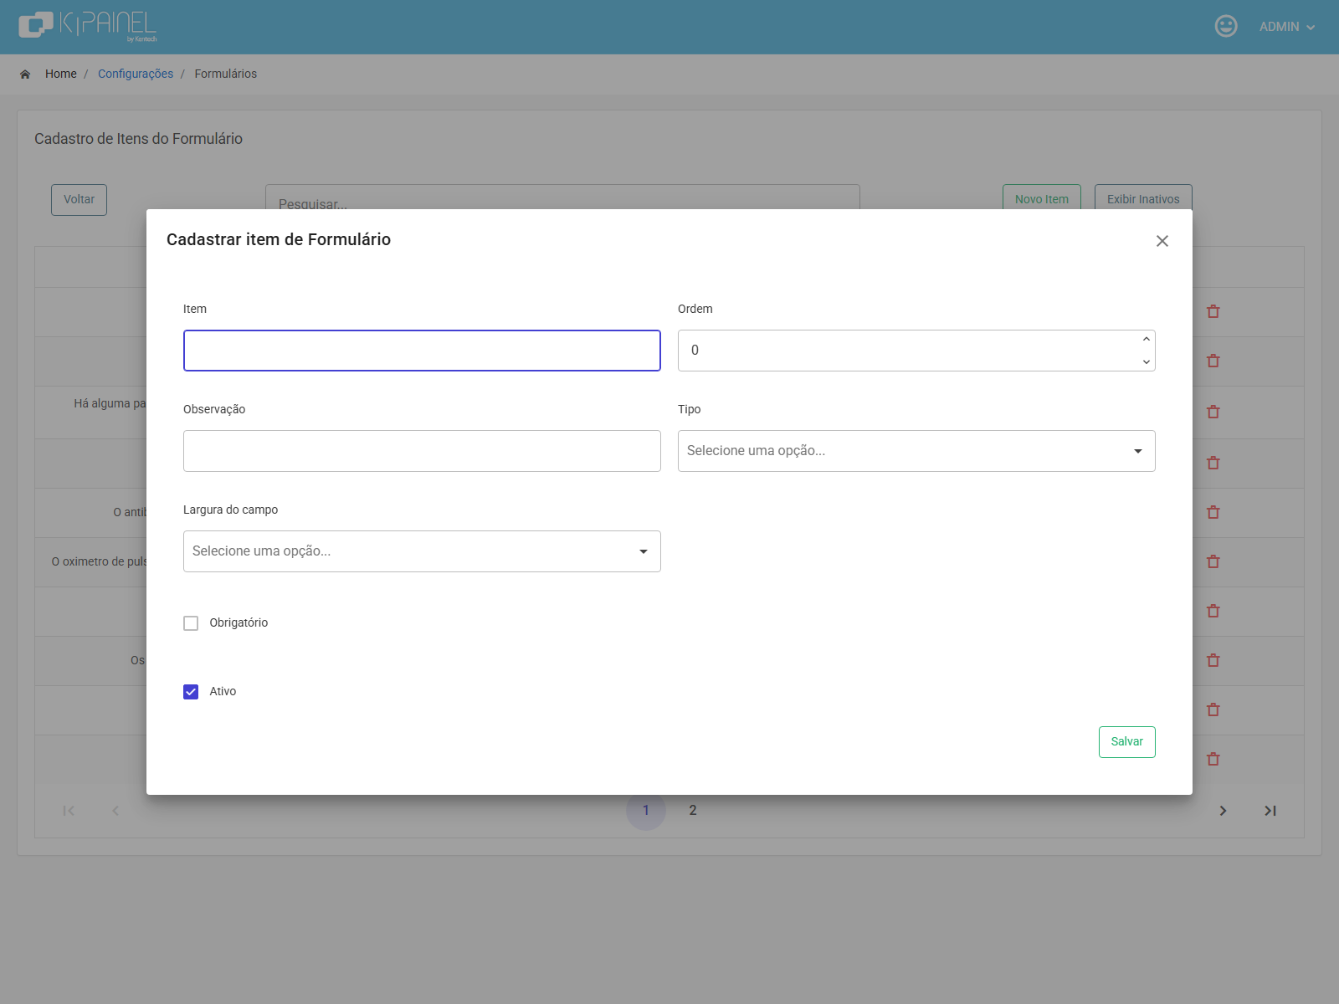Decrease the Ordem value with down arrow
This screenshot has height=1004, width=1339.
coord(1147,361)
